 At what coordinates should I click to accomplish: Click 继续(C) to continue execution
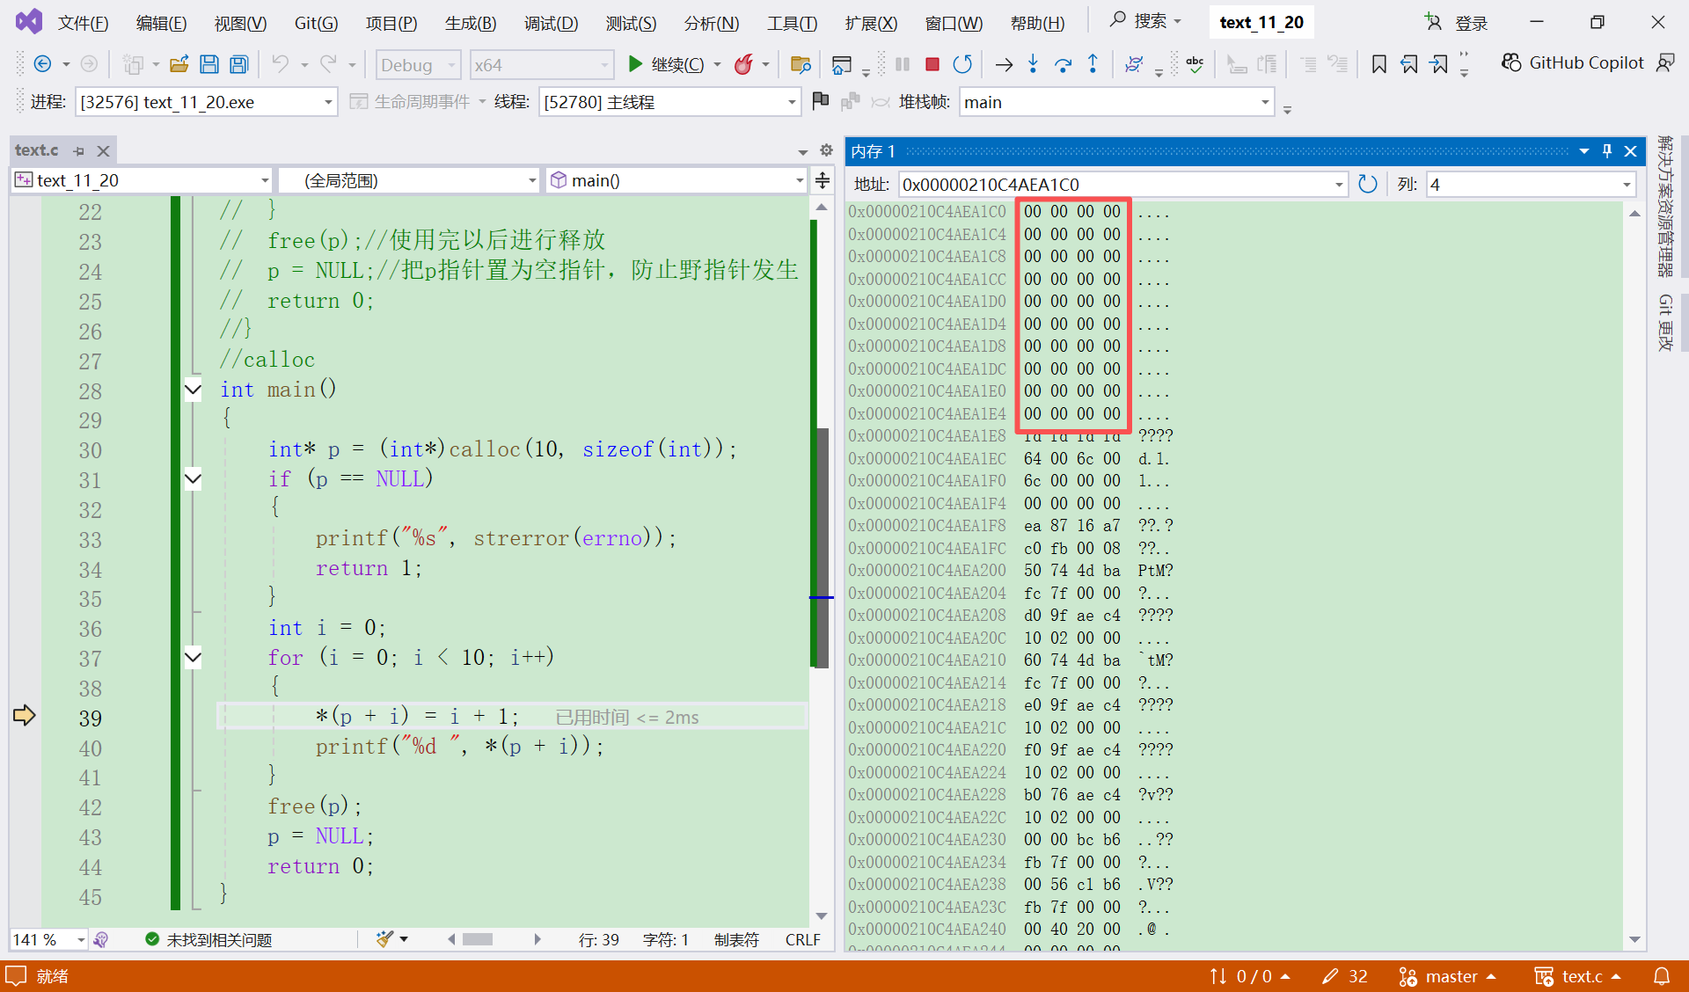click(x=671, y=63)
